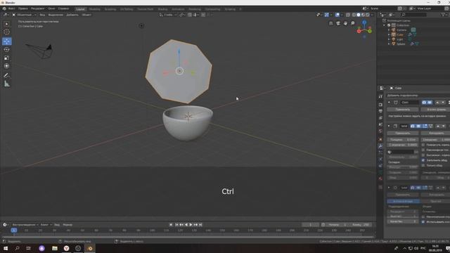Click the viewport zoom magnifier icon
This screenshot has height=253, width=450.
353,23
